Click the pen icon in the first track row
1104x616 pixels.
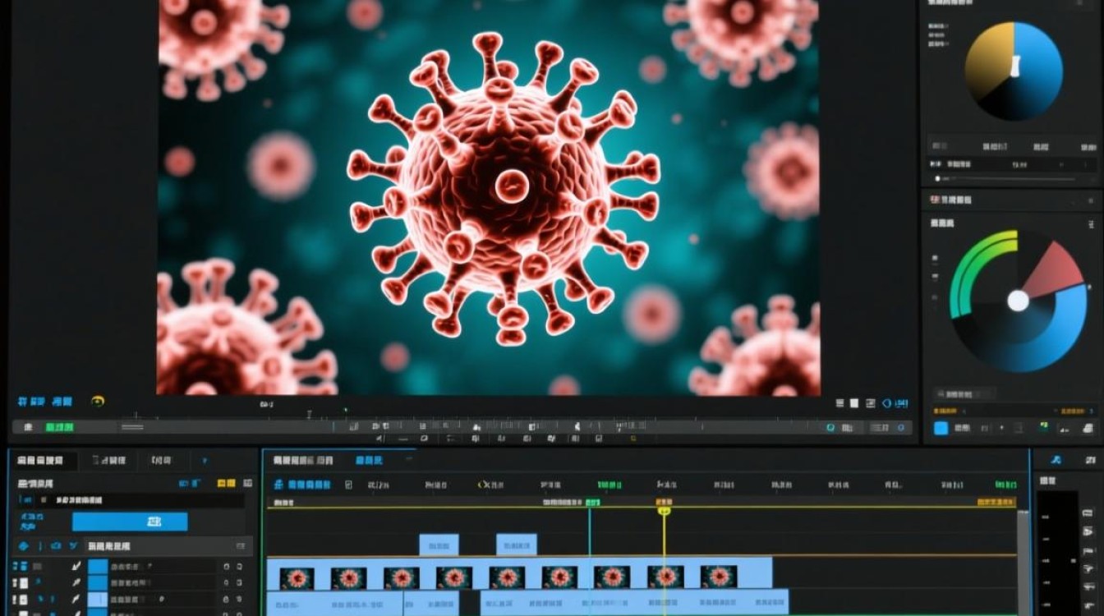pyautogui.click(x=76, y=566)
